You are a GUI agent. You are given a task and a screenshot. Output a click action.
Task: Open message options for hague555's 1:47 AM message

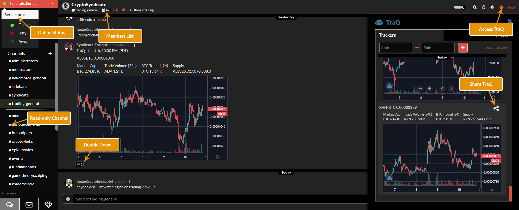pos(129,182)
